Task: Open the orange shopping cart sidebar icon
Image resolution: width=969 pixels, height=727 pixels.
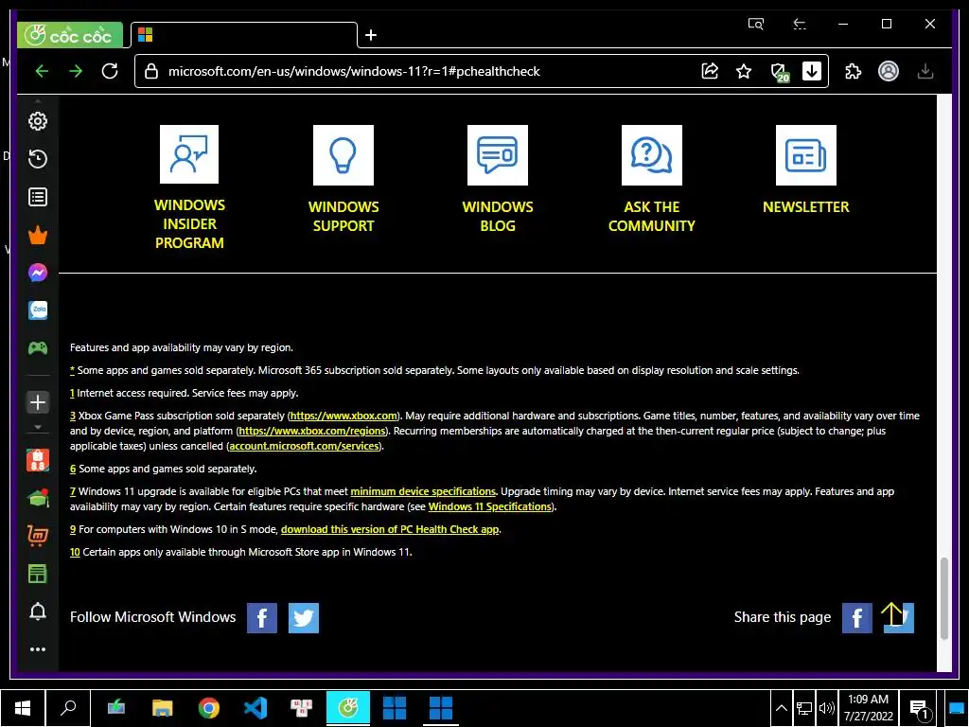Action: [x=38, y=536]
